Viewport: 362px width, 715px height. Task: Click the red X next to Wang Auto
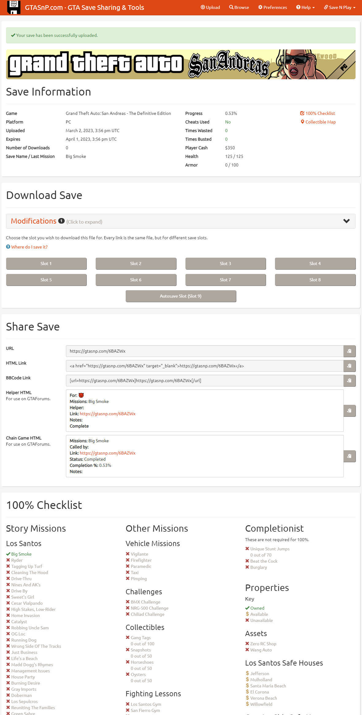[x=247, y=650]
